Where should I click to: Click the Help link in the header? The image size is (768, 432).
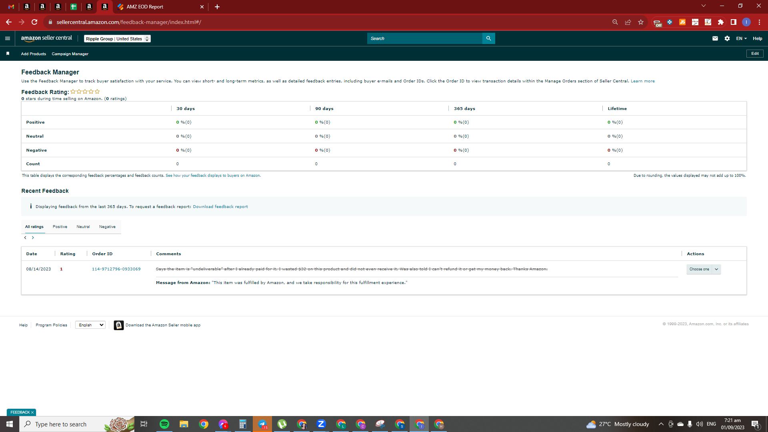(x=758, y=38)
